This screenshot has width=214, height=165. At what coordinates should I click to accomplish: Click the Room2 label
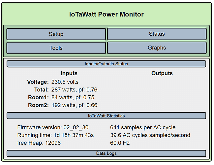click(38, 105)
